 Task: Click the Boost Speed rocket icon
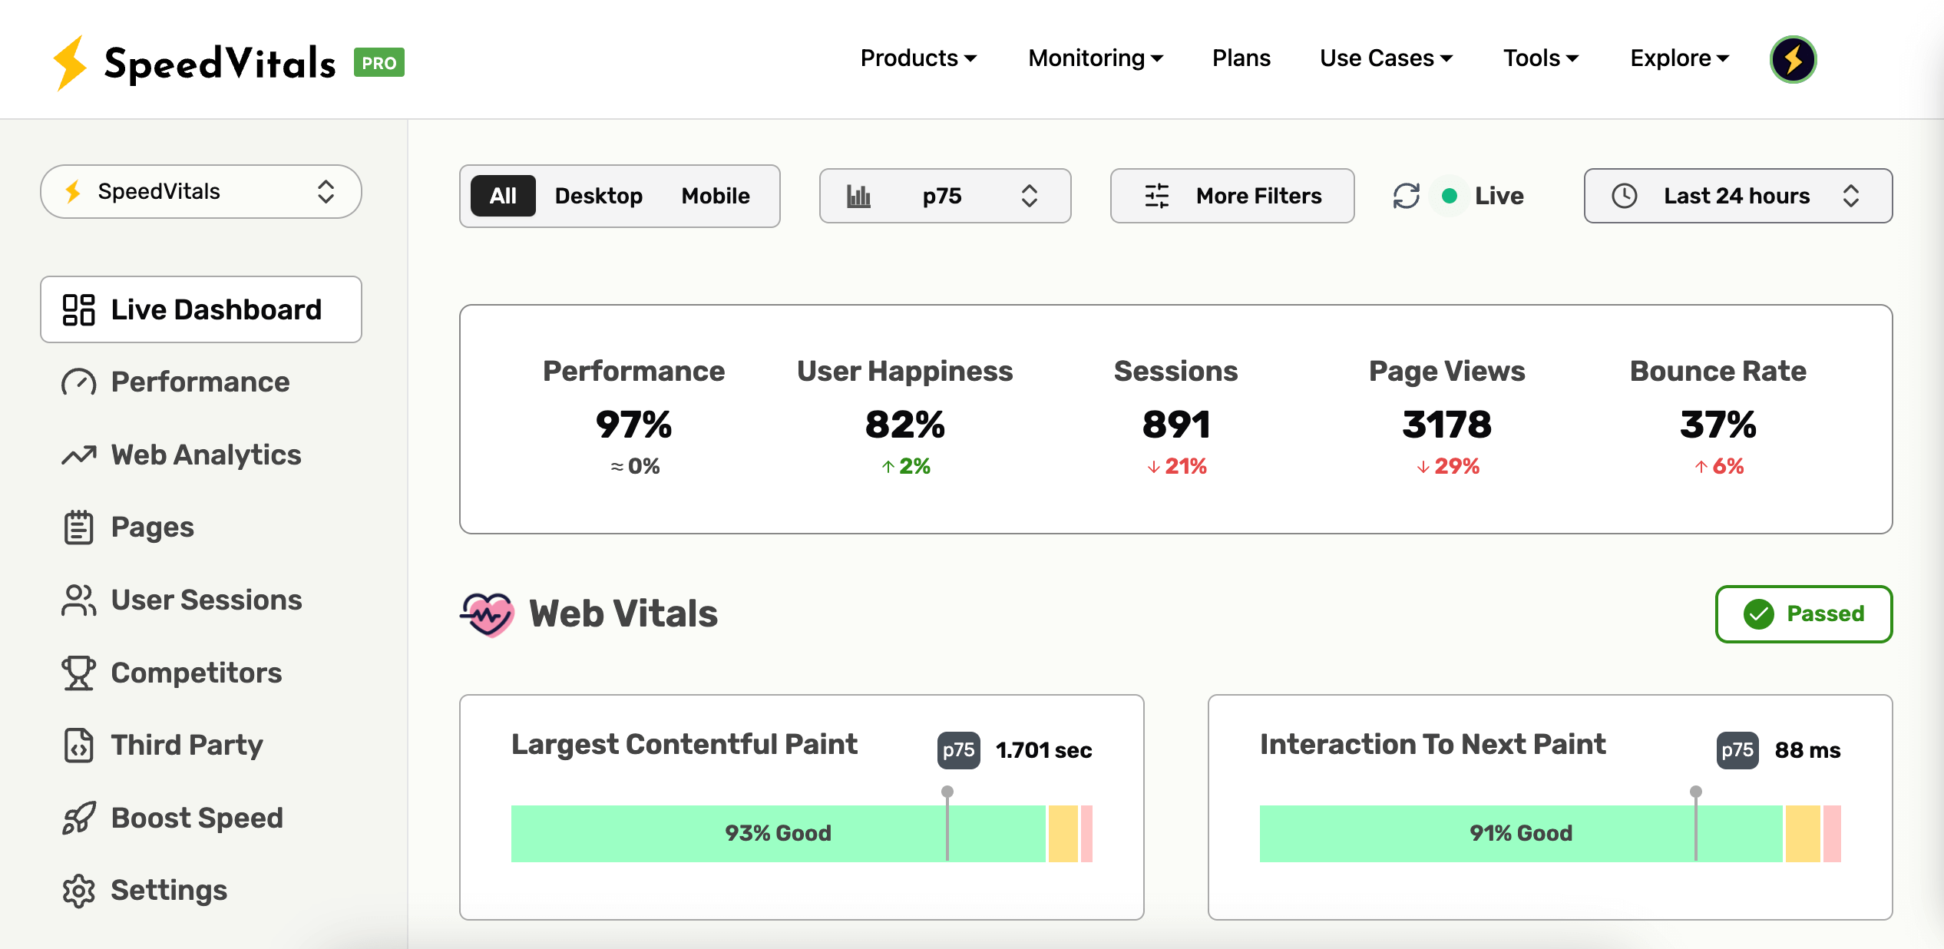78,818
